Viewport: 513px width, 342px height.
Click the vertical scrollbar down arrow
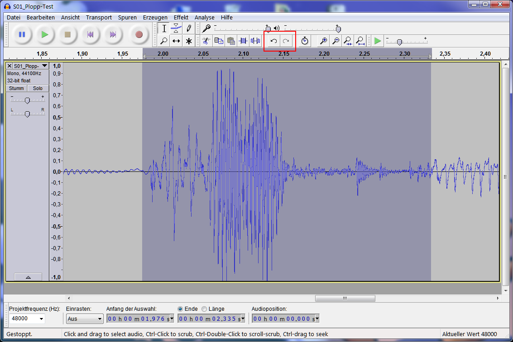pyautogui.click(x=505, y=291)
